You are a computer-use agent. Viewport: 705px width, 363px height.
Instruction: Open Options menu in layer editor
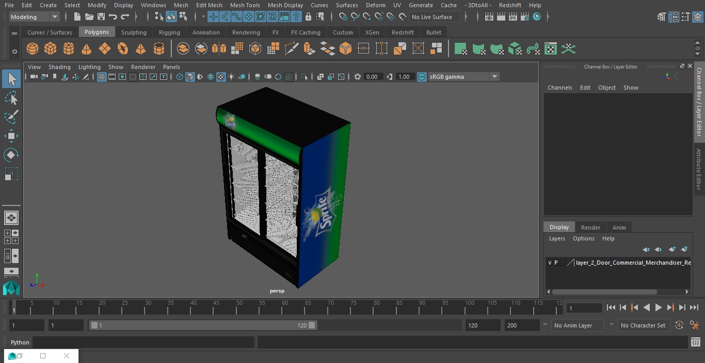tap(584, 238)
